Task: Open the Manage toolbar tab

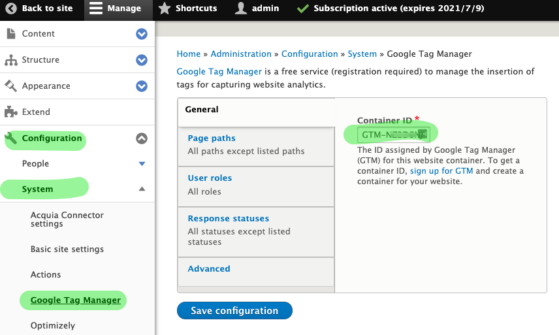Action: 118,8
